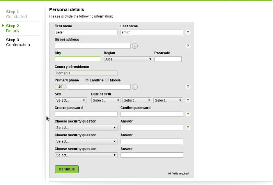Viewport: 273px width, 185px height.
Task: Add another street address line
Action: click(x=135, y=46)
